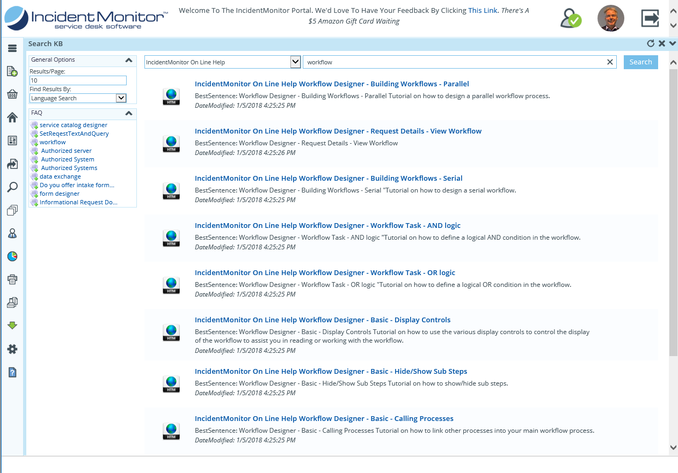
Task: Open Basic - Hide/Show Sub Steps result
Action: point(331,371)
